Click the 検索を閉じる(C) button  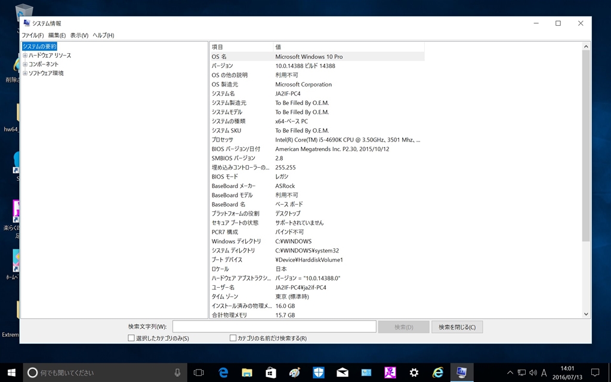(x=457, y=327)
